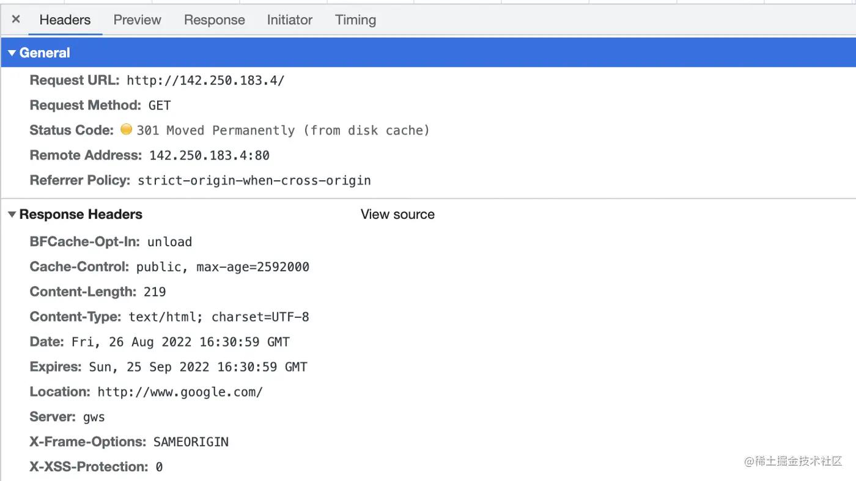Close the request details panel
The width and height of the screenshot is (856, 481).
[x=16, y=20]
